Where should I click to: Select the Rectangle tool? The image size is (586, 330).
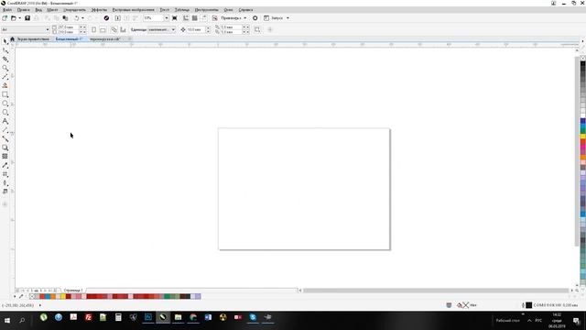(5, 94)
